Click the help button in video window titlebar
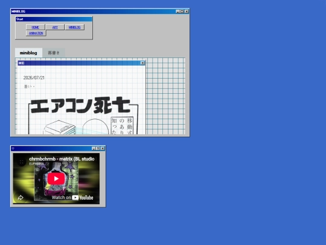Viewport: 326px width, 245px height. coord(98,148)
